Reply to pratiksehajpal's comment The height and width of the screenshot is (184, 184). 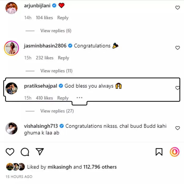[x=63, y=98]
